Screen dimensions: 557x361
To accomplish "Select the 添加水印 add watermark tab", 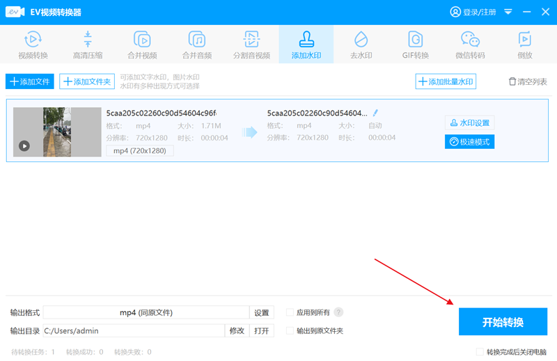I will click(306, 45).
